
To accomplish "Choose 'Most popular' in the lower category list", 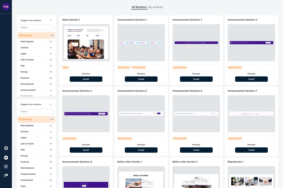I will coord(36,126).
